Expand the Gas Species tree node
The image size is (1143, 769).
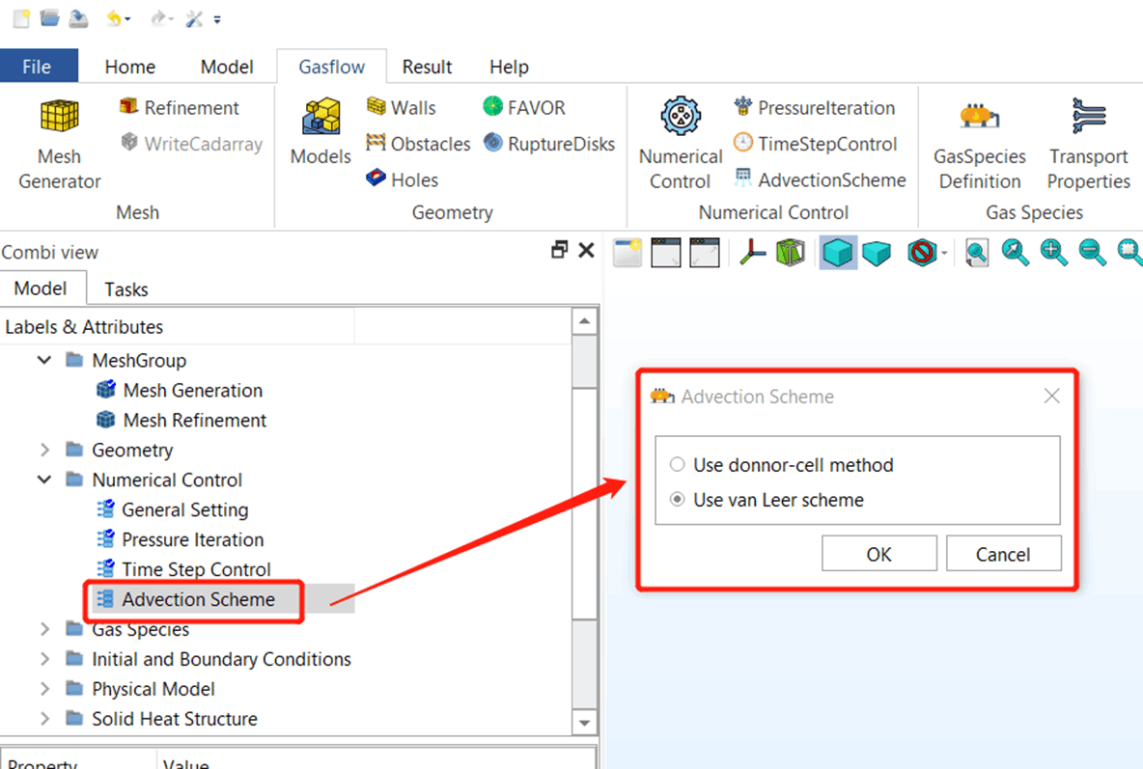[44, 629]
